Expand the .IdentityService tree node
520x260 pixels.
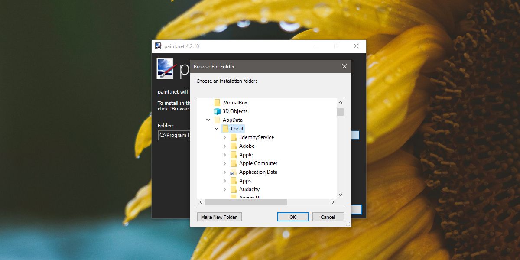coord(224,137)
